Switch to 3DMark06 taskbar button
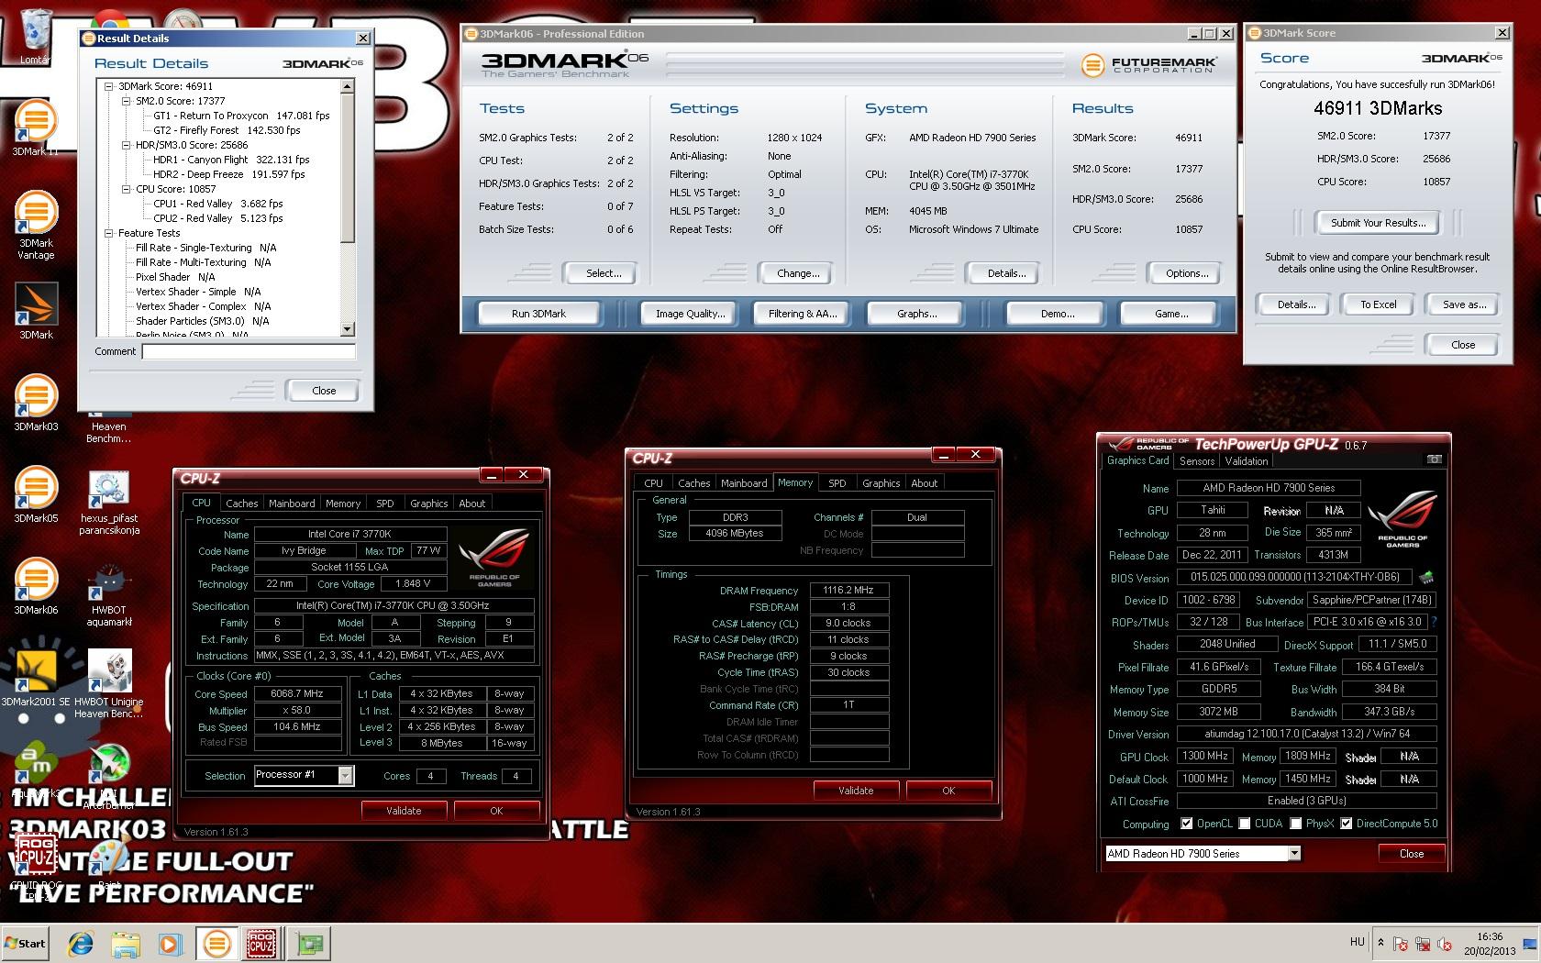Screen dimensions: 1541x963 tap(216, 943)
